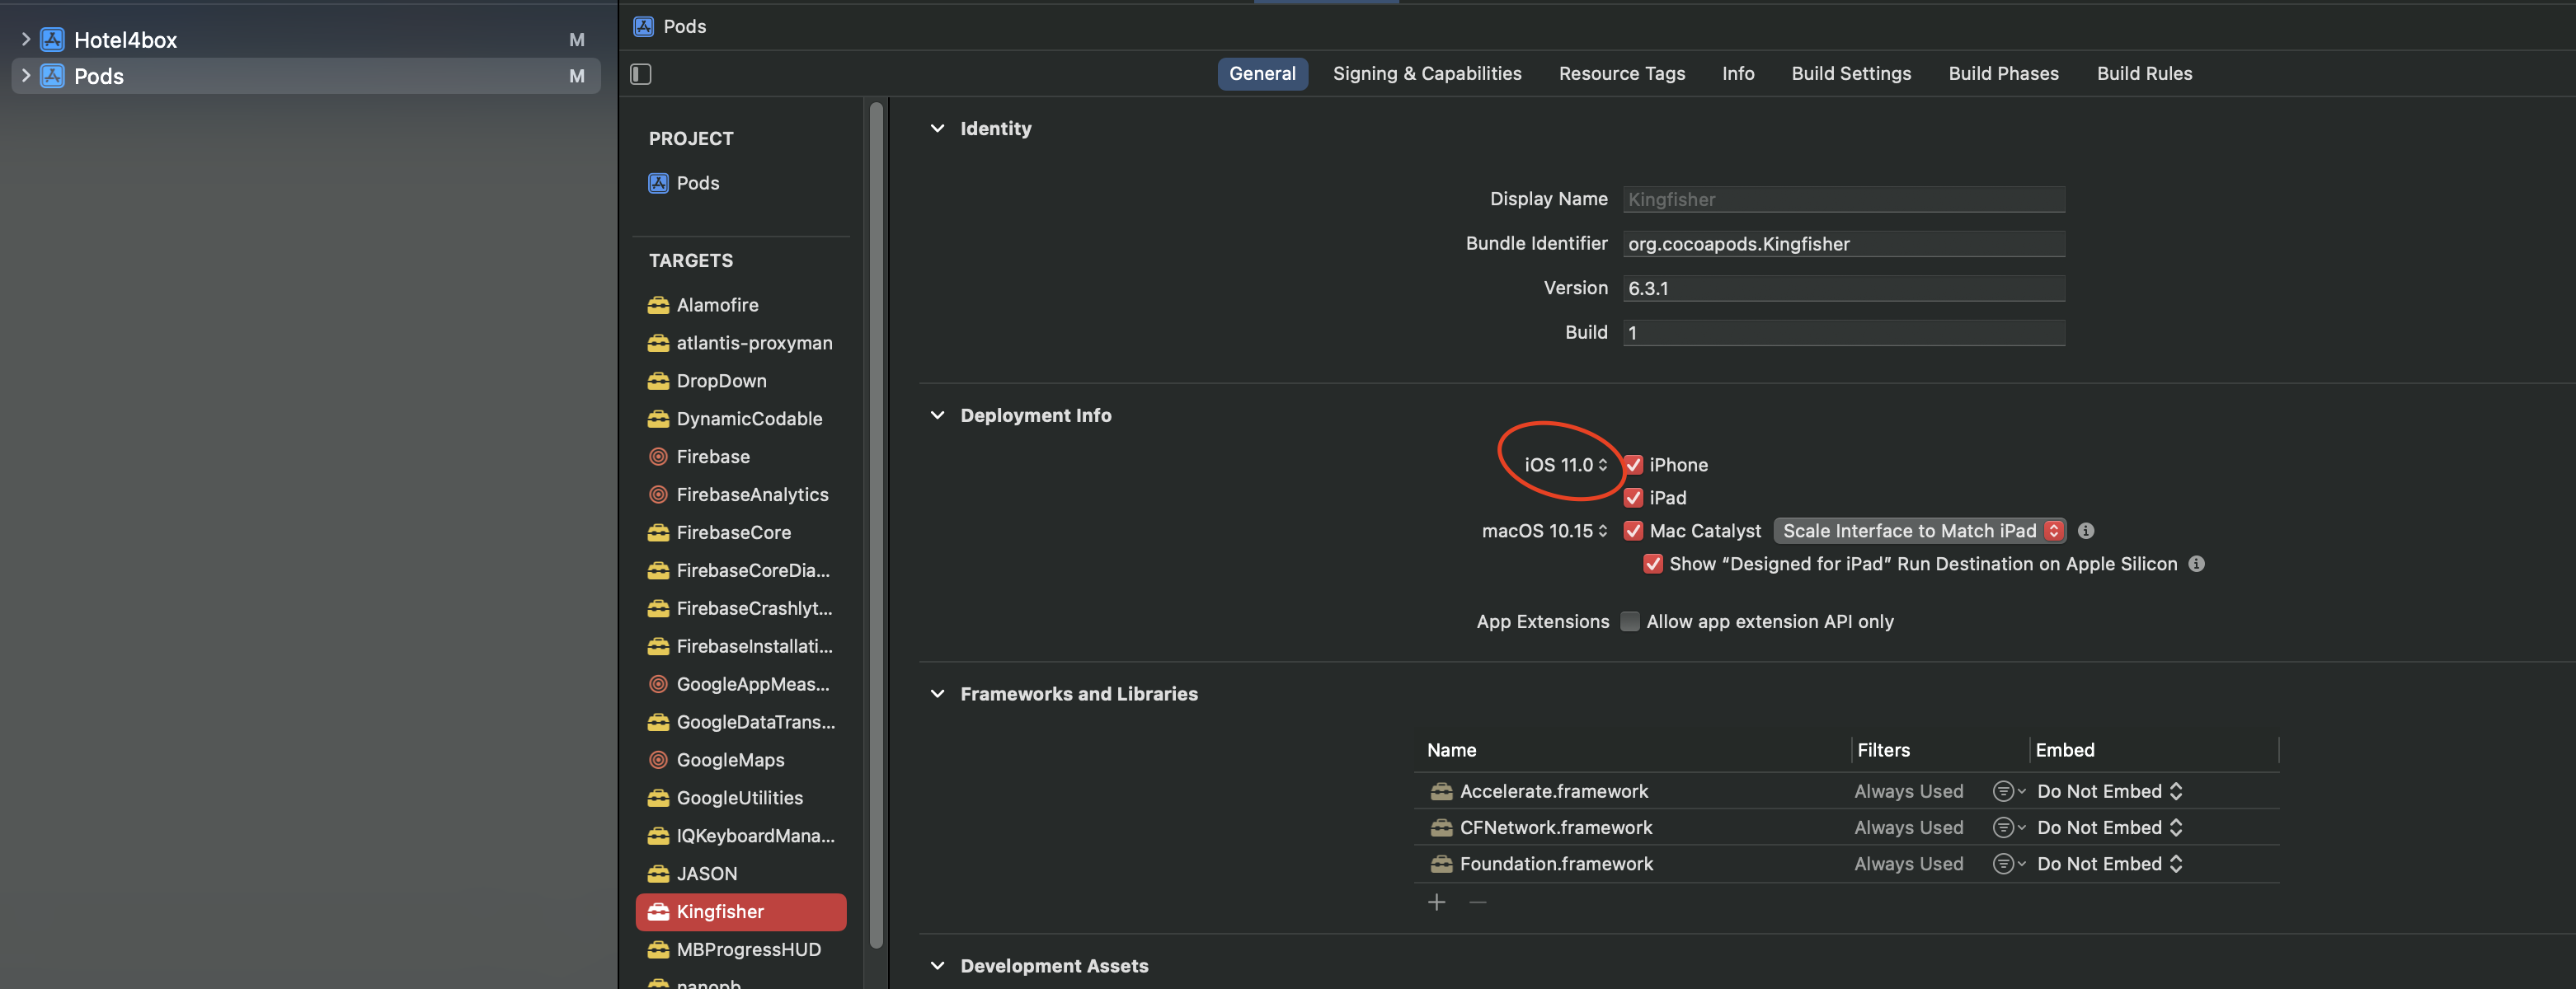
Task: Click the Version field showing 6.3.1
Action: click(x=1844, y=288)
